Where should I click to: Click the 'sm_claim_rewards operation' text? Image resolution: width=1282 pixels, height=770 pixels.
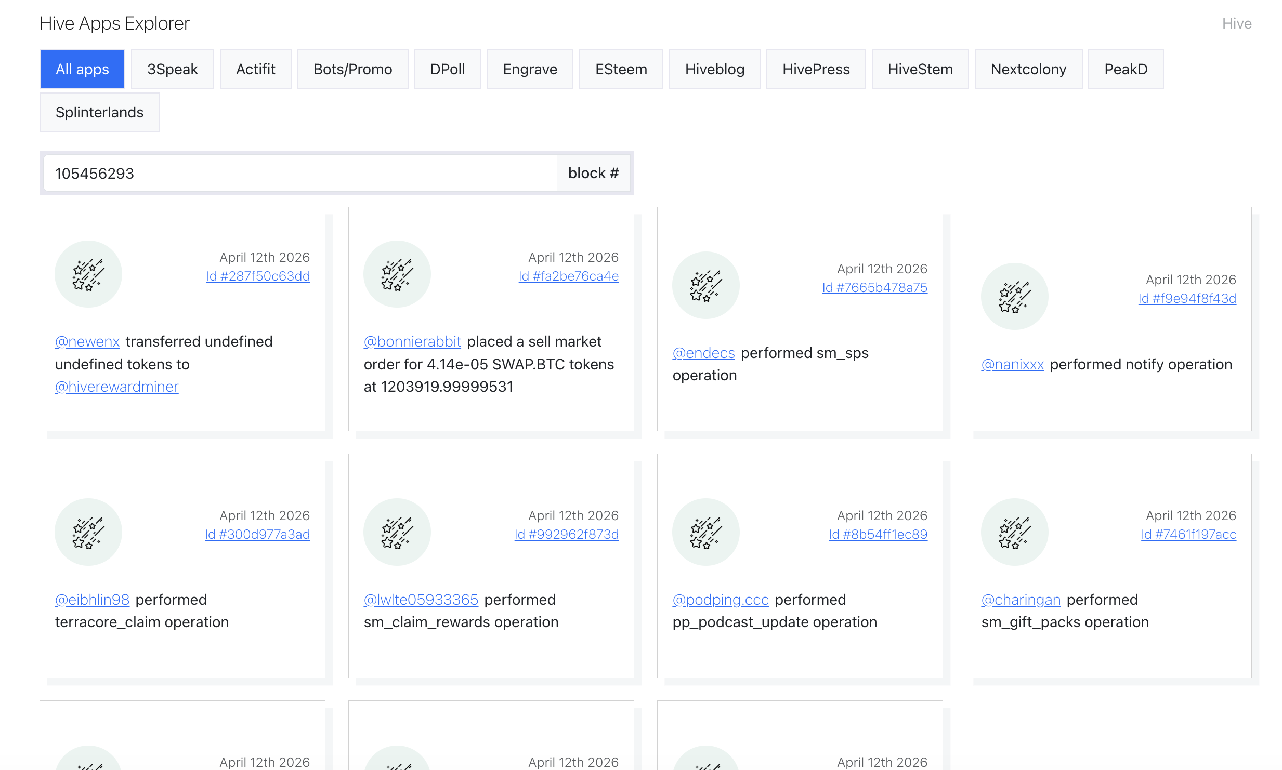[461, 622]
